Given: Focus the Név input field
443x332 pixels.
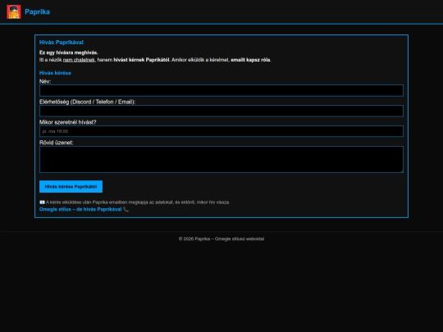Looking at the screenshot, I should point(221,90).
